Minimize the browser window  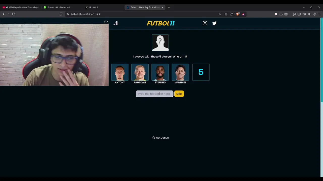pyautogui.click(x=304, y=7)
